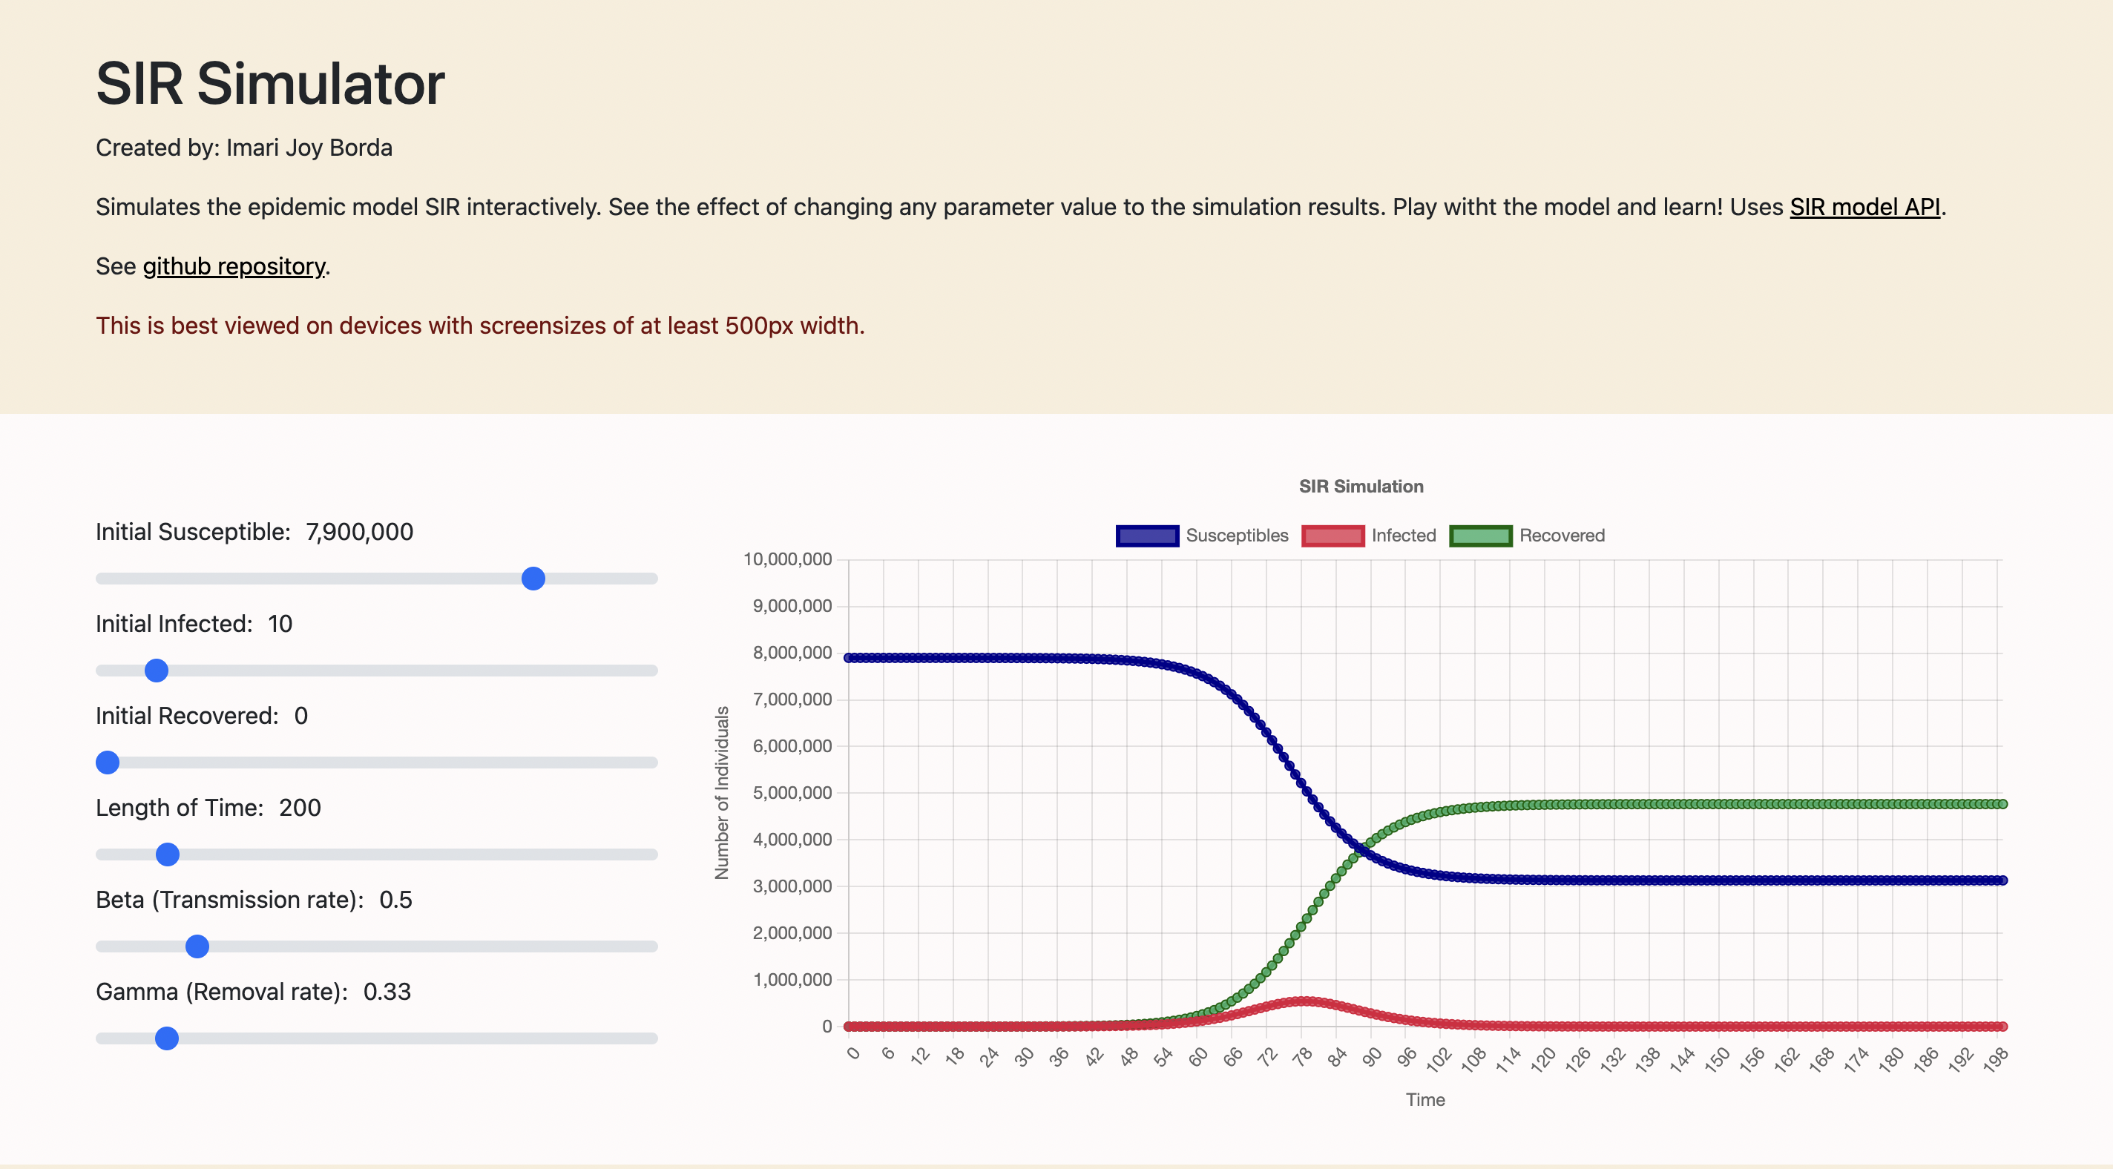Toggle the Recovered legend swatch
2113x1169 pixels.
click(x=1481, y=536)
